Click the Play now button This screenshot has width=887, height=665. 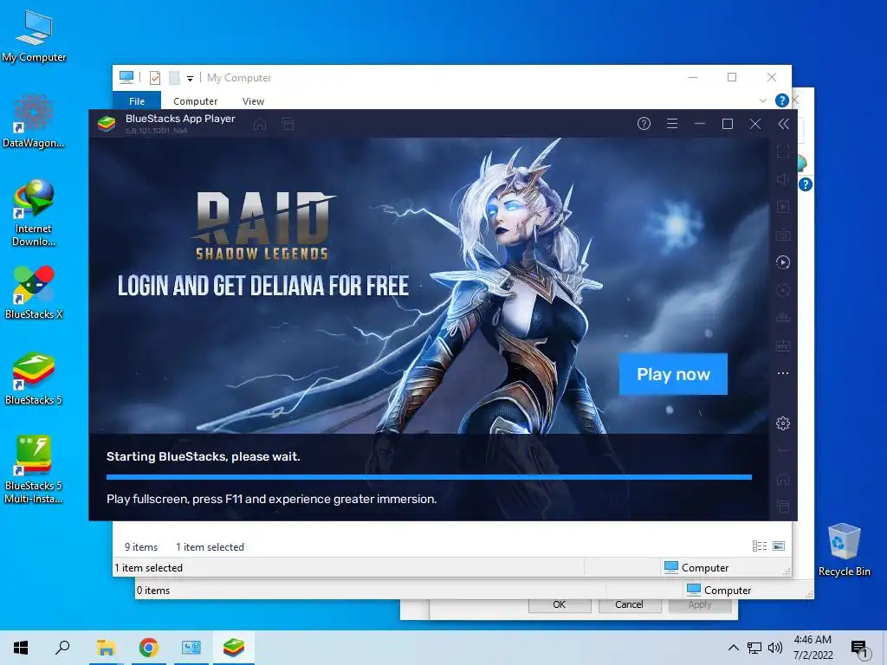[x=673, y=374]
